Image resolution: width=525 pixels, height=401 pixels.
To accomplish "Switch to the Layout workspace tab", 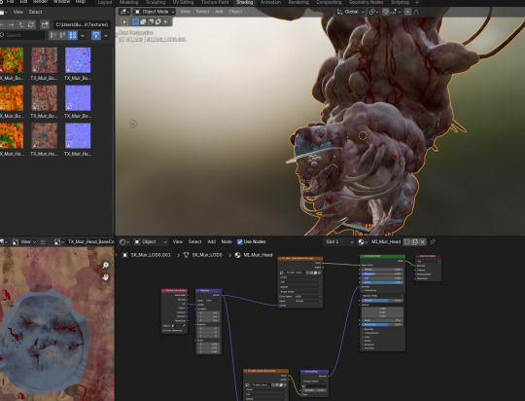I will (x=105, y=2).
